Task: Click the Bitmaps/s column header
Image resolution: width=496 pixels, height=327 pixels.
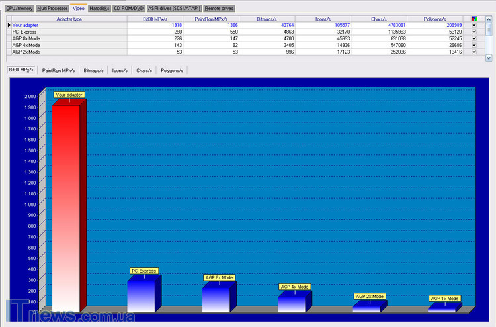Action: pyautogui.click(x=268, y=19)
